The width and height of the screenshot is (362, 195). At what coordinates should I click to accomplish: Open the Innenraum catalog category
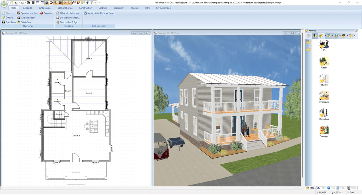pos(324,97)
